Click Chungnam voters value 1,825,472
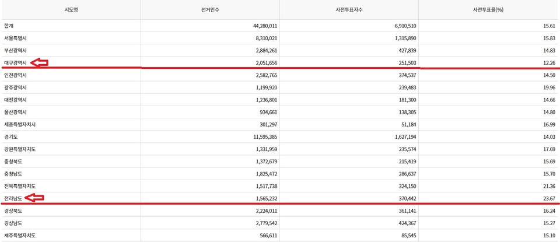Image resolution: width=560 pixels, height=242 pixels. pos(267,174)
